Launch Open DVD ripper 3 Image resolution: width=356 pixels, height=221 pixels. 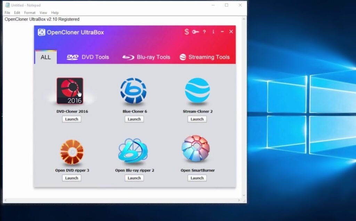[x=72, y=178]
